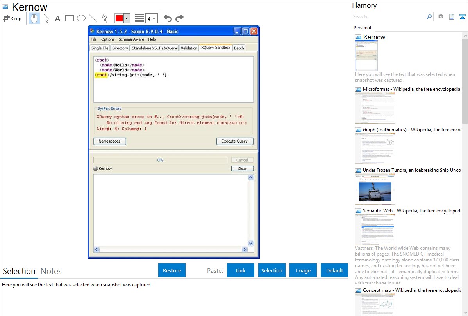The image size is (468, 316).
Task: Click the Restore button
Action: tap(172, 270)
